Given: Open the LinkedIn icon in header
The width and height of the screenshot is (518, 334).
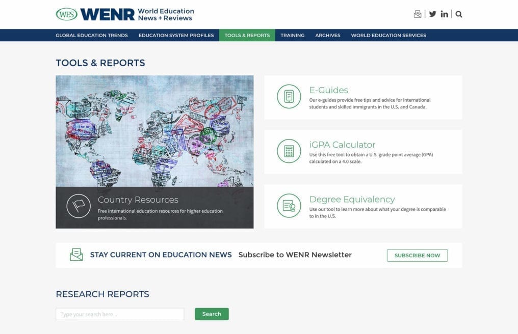Looking at the screenshot, I should [445, 14].
